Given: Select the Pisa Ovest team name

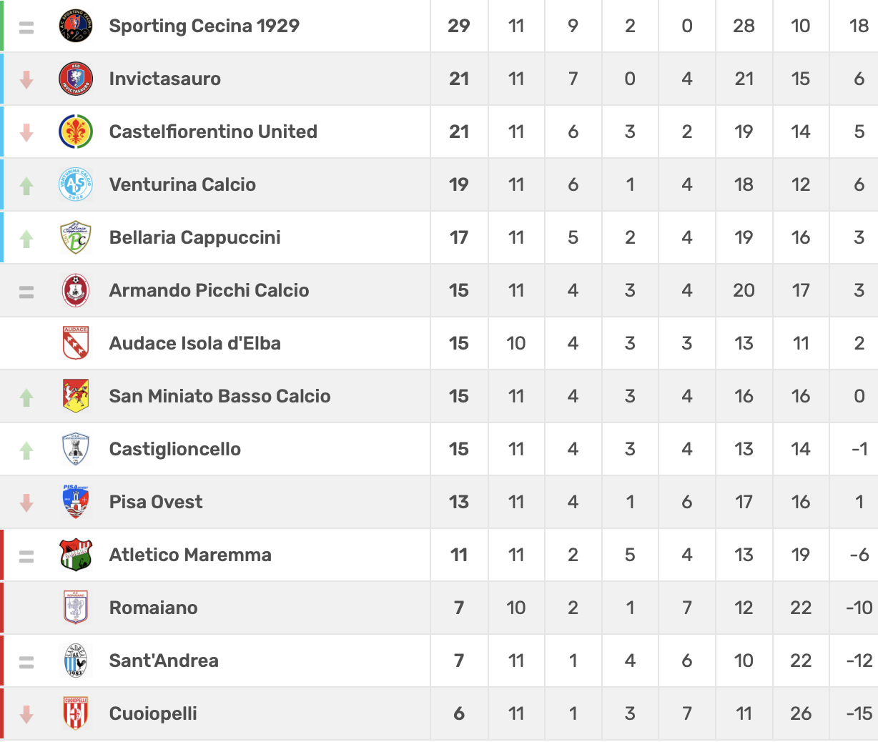Looking at the screenshot, I should (156, 502).
